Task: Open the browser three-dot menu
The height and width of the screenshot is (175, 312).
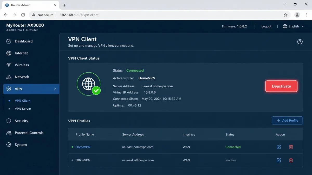Action: pyautogui.click(x=306, y=15)
